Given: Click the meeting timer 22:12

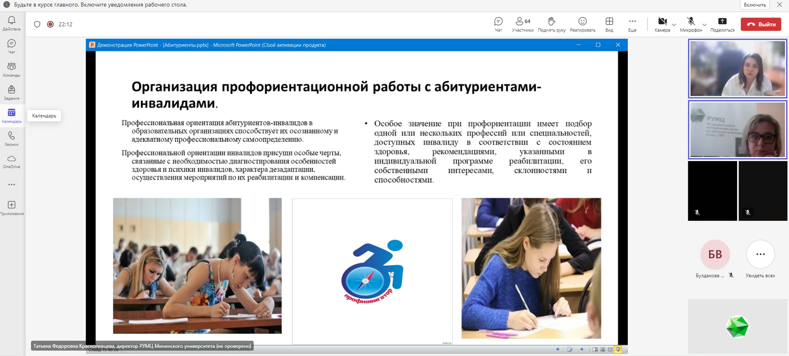Looking at the screenshot, I should pos(65,24).
